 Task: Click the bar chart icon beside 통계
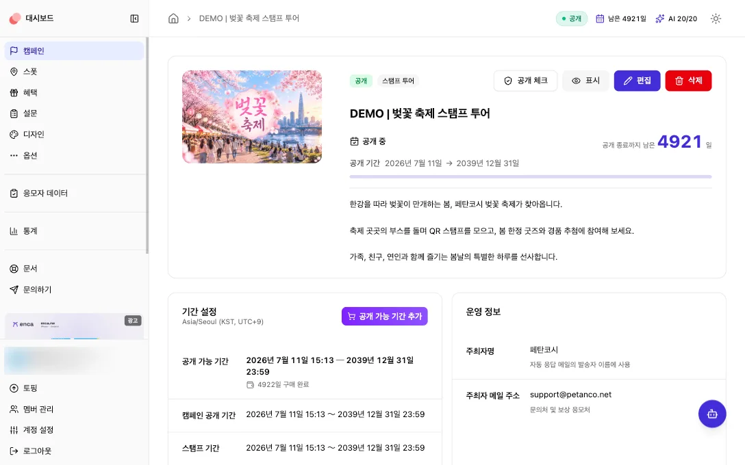(x=14, y=231)
